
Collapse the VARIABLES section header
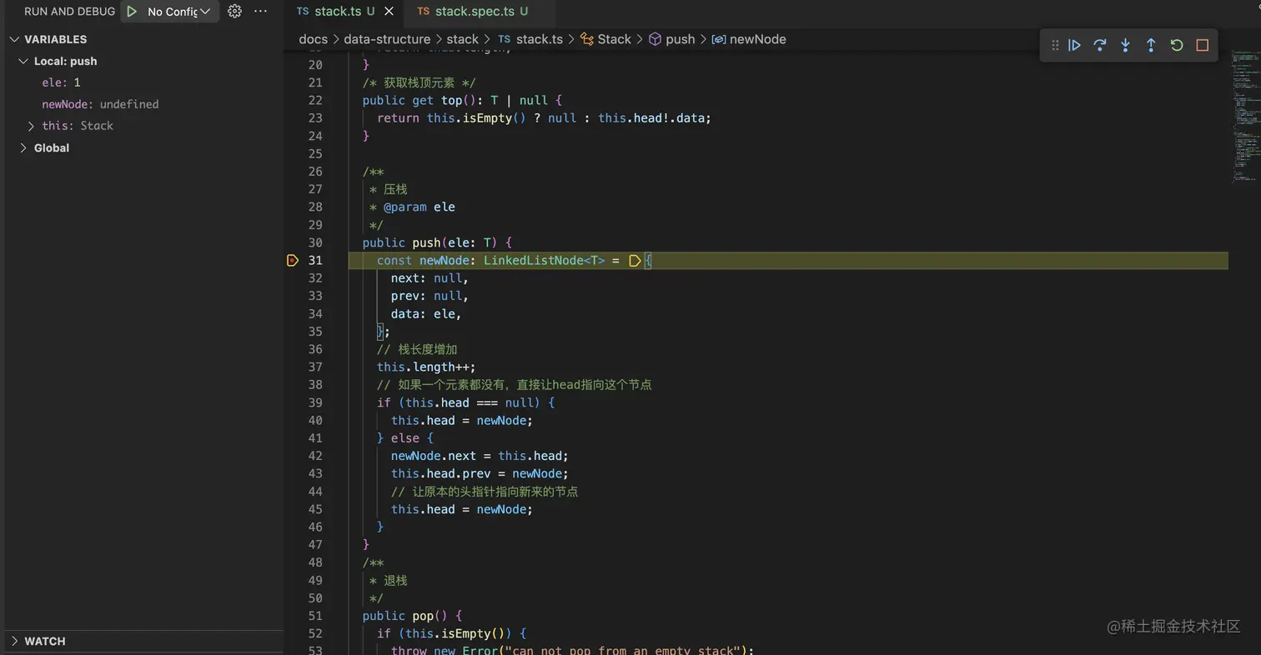(x=14, y=39)
